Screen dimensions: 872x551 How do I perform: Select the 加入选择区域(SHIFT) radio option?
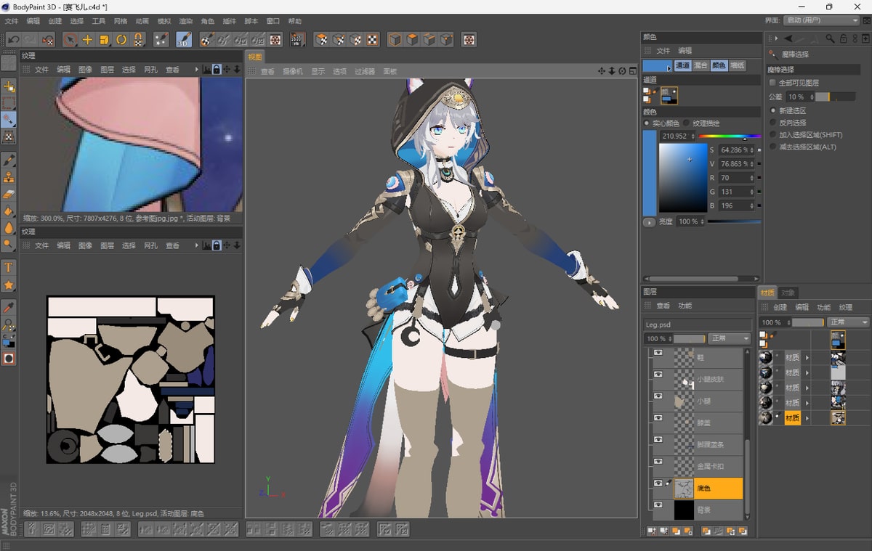pyautogui.click(x=773, y=135)
